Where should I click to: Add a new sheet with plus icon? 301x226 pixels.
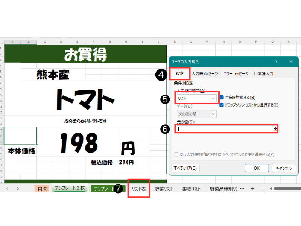[x=252, y=189]
